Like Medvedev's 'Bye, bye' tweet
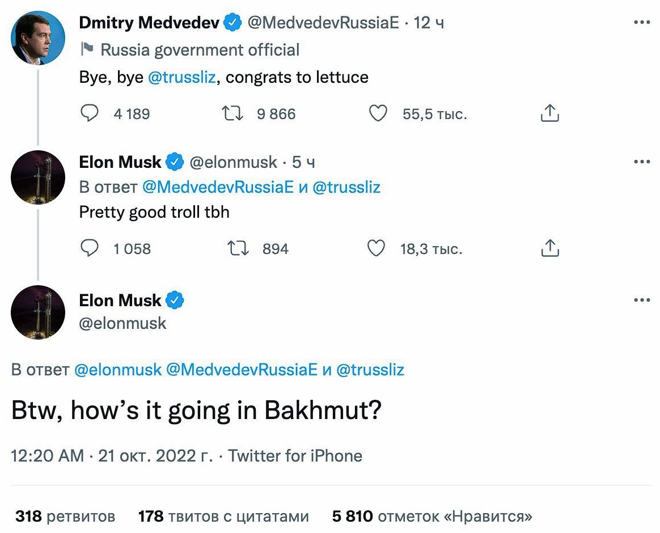Image resolution: width=660 pixels, height=533 pixels. [x=378, y=113]
